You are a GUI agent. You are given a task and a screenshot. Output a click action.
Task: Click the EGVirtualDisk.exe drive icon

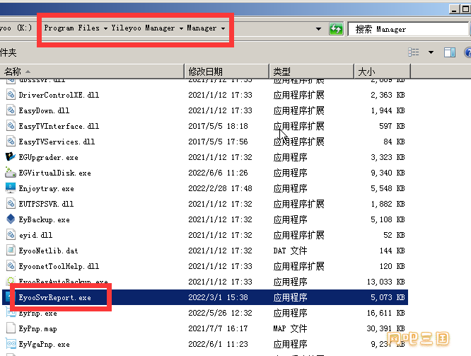(11, 173)
